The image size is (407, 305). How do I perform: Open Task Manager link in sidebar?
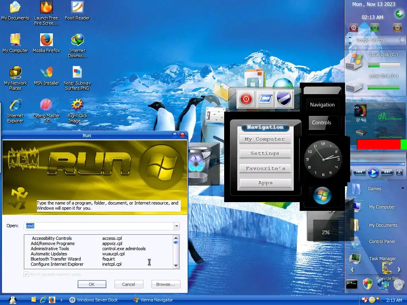coord(382,259)
